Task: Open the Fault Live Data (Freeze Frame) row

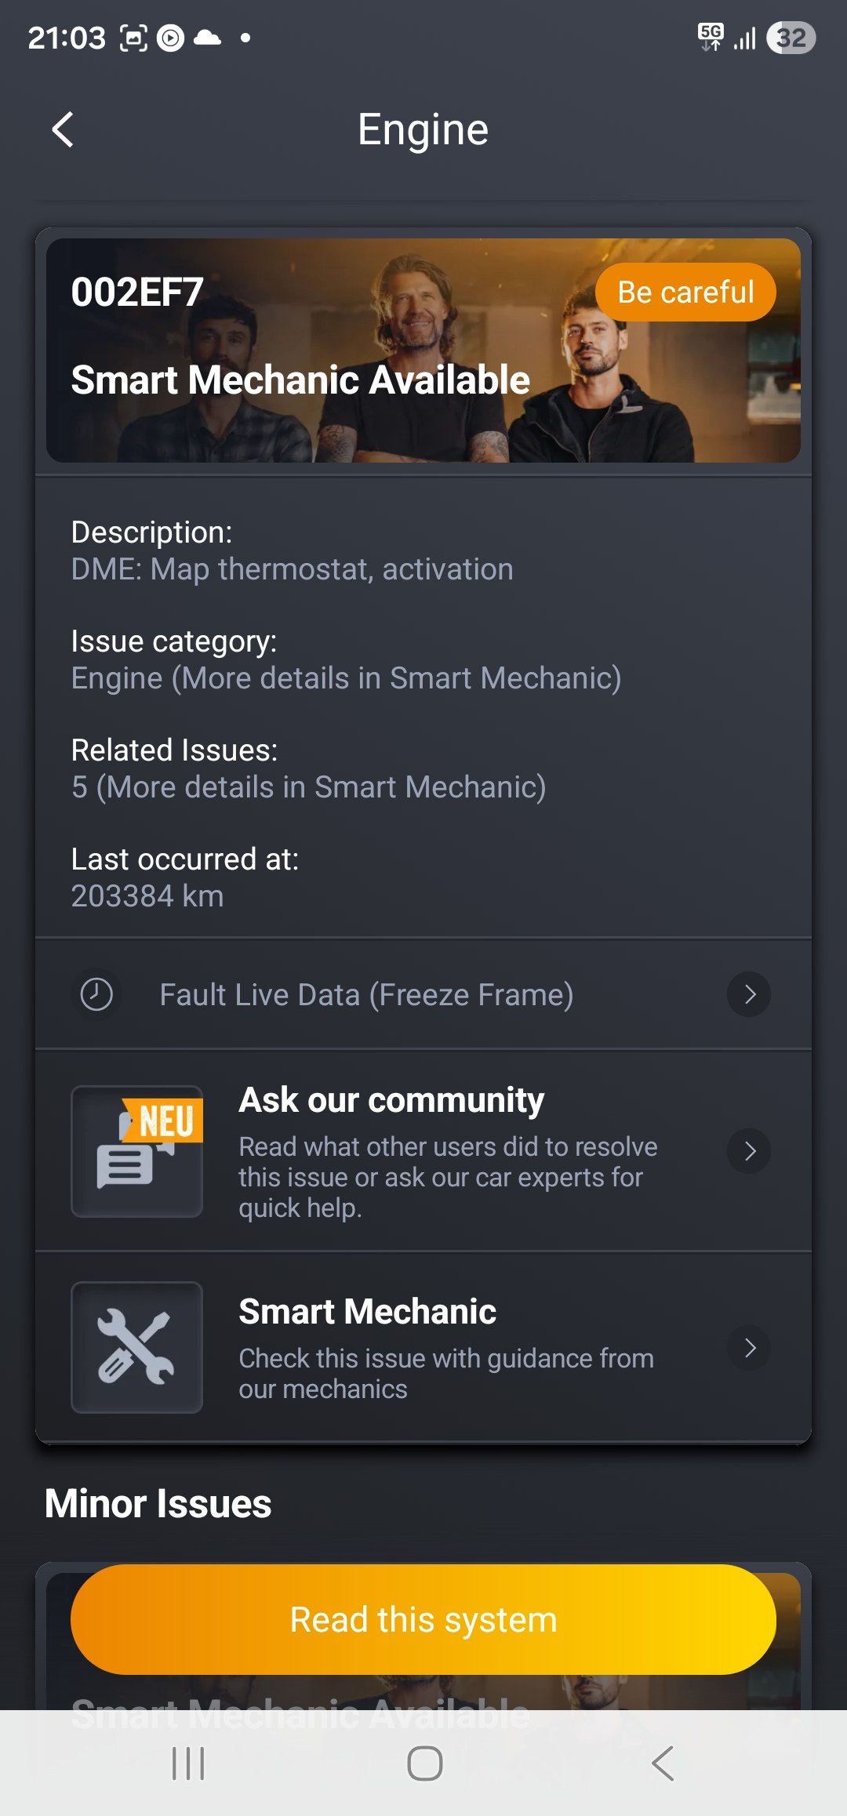Action: tap(366, 994)
